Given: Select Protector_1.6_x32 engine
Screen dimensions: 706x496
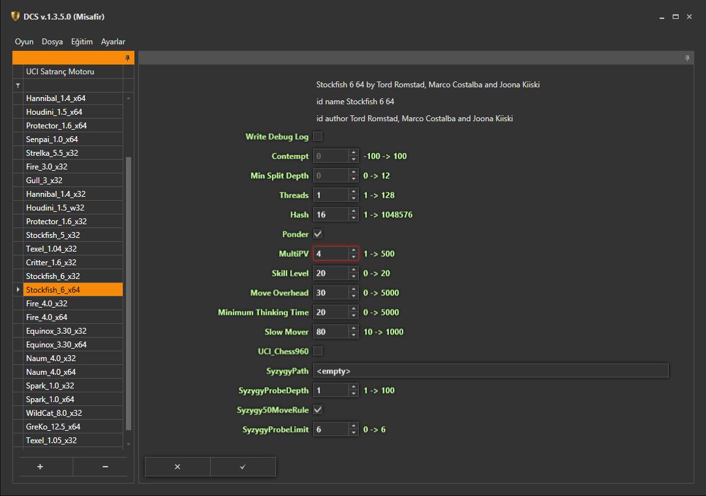Looking at the screenshot, I should coord(73,221).
